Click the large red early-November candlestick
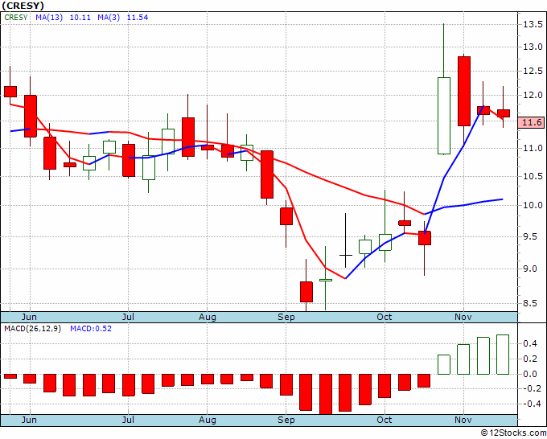This screenshot has height=439, width=547. pos(463,91)
